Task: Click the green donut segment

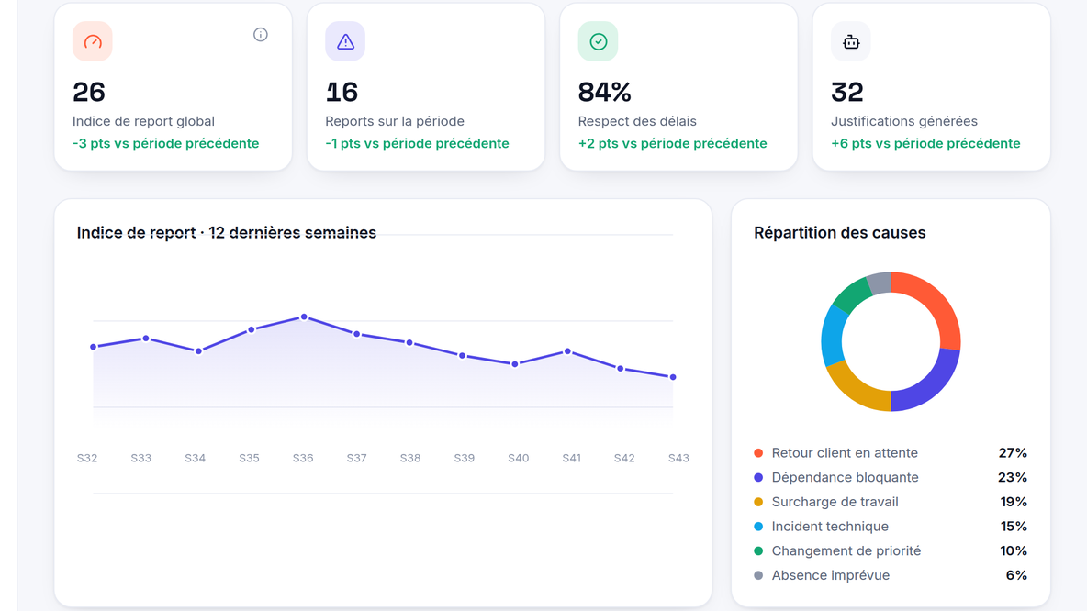Action: click(852, 294)
